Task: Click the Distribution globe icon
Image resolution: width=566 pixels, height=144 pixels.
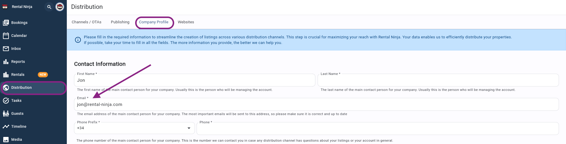Action: (x=6, y=88)
